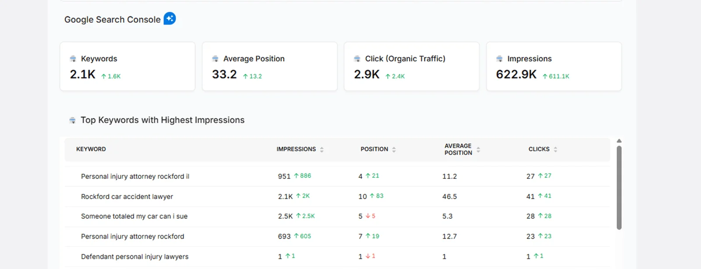Click the 951 impressions cell

(284, 176)
